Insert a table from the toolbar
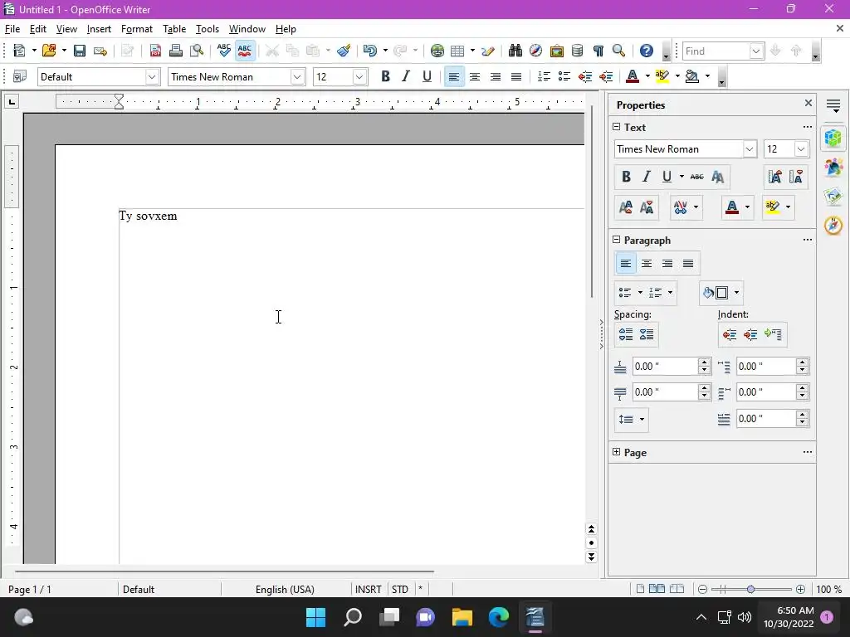This screenshot has height=637, width=850. [x=457, y=51]
